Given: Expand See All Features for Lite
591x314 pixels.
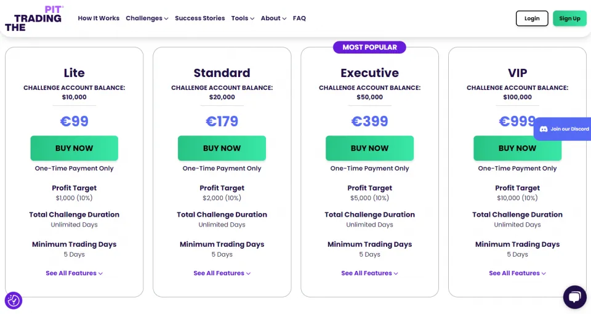Looking at the screenshot, I should pyautogui.click(x=74, y=273).
